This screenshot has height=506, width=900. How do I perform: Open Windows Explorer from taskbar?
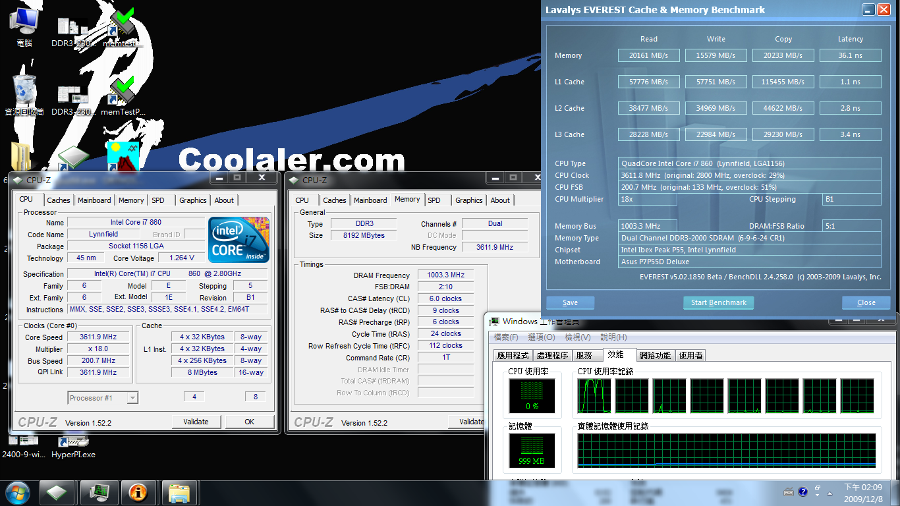point(179,492)
